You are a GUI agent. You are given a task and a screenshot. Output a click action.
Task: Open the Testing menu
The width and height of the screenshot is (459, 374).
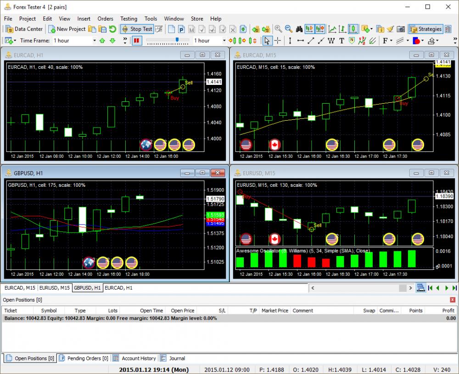pyautogui.click(x=129, y=19)
